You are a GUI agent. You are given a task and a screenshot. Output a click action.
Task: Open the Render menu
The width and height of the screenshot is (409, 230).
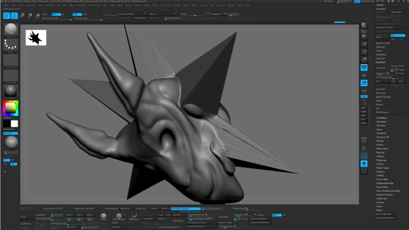177,5
